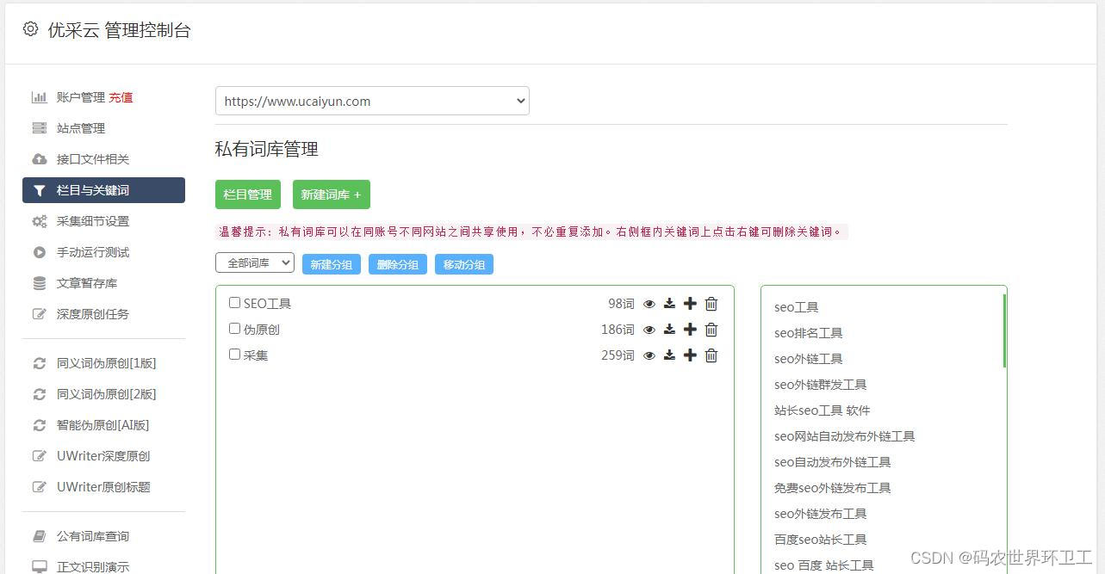Click the 259词 count on 采集 row
Image resolution: width=1105 pixels, height=574 pixels.
(618, 355)
